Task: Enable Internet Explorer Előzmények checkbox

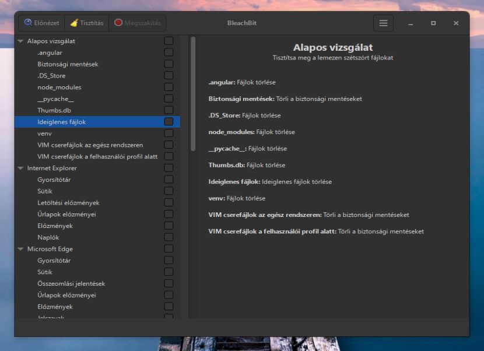Action: [x=169, y=226]
